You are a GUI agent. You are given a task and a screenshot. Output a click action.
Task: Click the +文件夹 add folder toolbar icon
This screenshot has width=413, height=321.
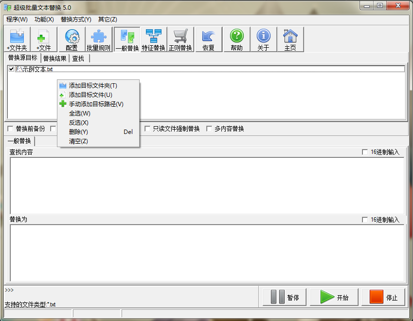17,39
